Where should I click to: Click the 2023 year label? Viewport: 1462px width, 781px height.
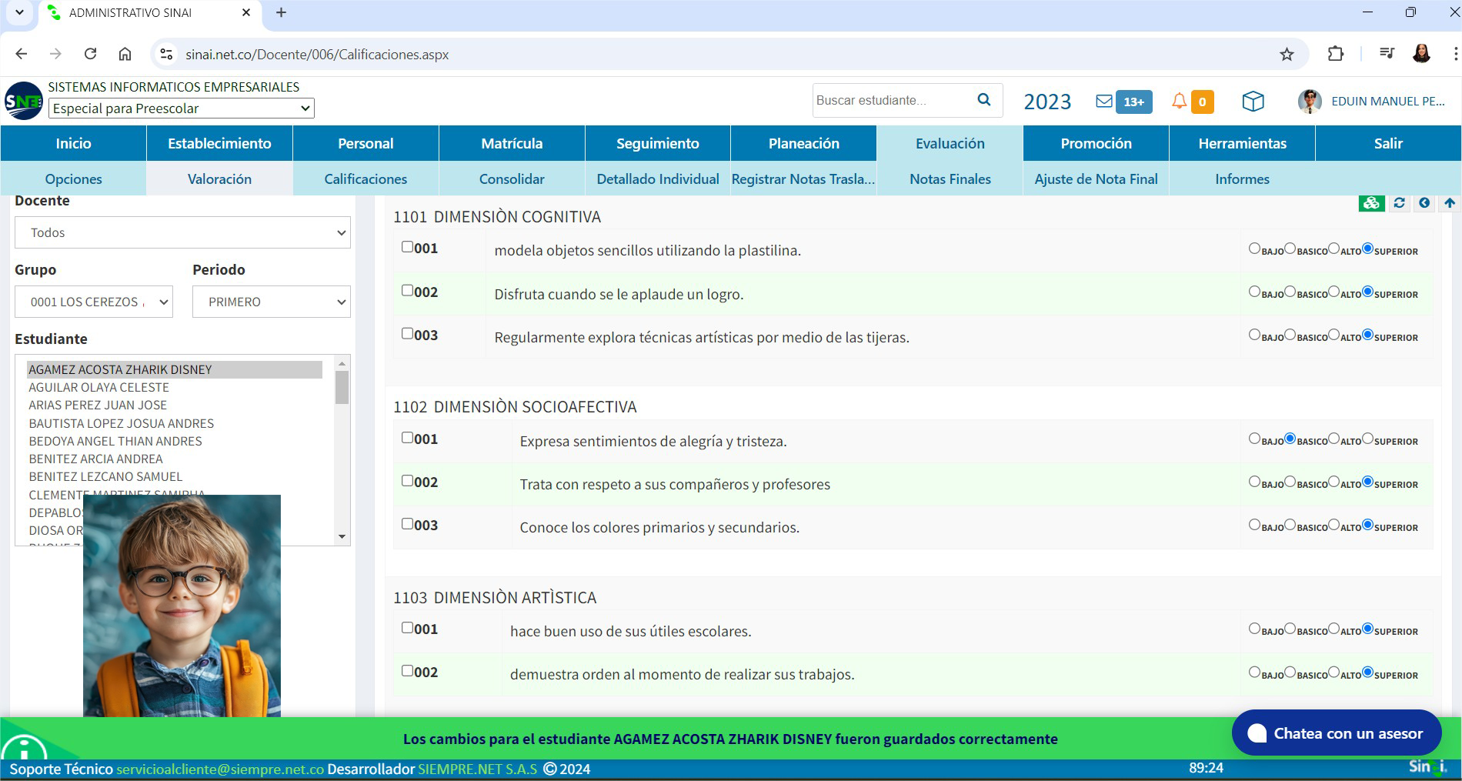pos(1047,102)
